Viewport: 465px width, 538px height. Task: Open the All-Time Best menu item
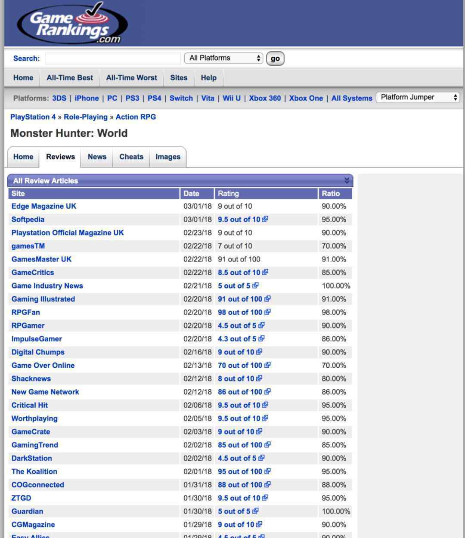(70, 78)
